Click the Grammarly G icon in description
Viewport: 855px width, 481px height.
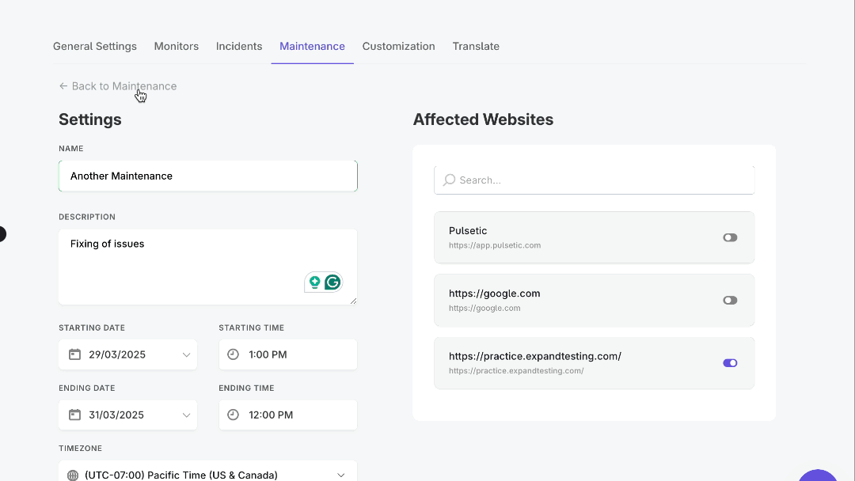tap(332, 282)
